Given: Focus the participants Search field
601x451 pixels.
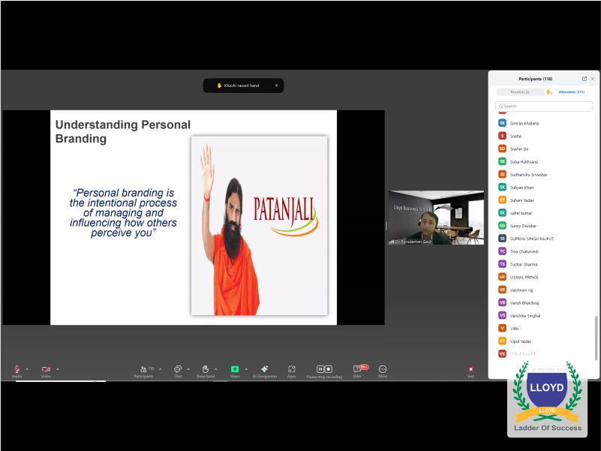Looking at the screenshot, I should (x=544, y=107).
